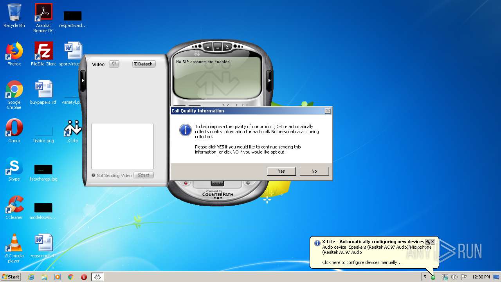Click No to opt out of quality data
Image resolution: width=501 pixels, height=282 pixels.
pos(314,171)
